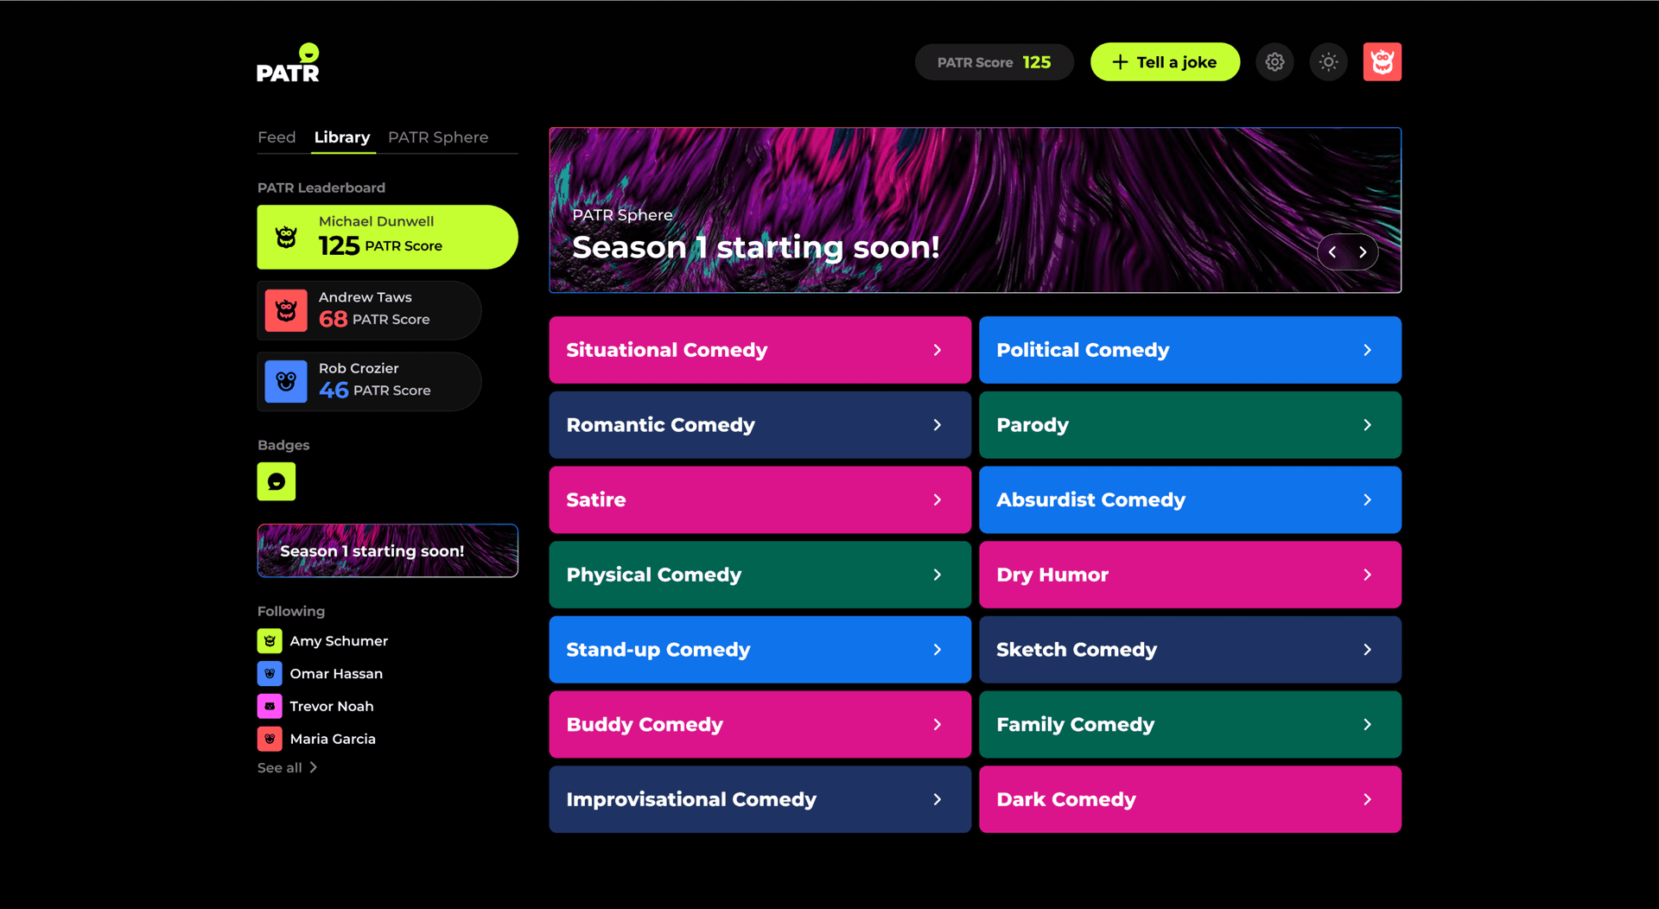Viewport: 1659px width, 909px height.
Task: Toggle light mode with the sun icon
Action: pyautogui.click(x=1328, y=62)
